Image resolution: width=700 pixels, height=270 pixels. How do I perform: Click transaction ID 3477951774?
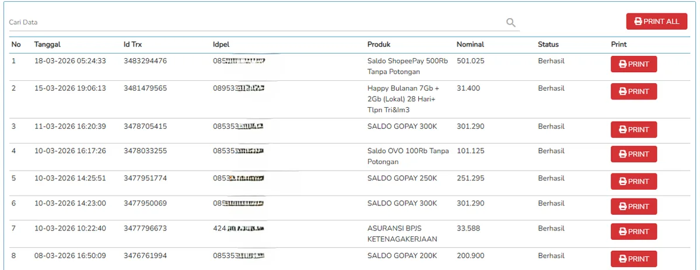(145, 178)
